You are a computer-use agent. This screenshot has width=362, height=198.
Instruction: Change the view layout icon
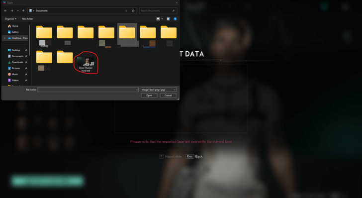[158, 19]
